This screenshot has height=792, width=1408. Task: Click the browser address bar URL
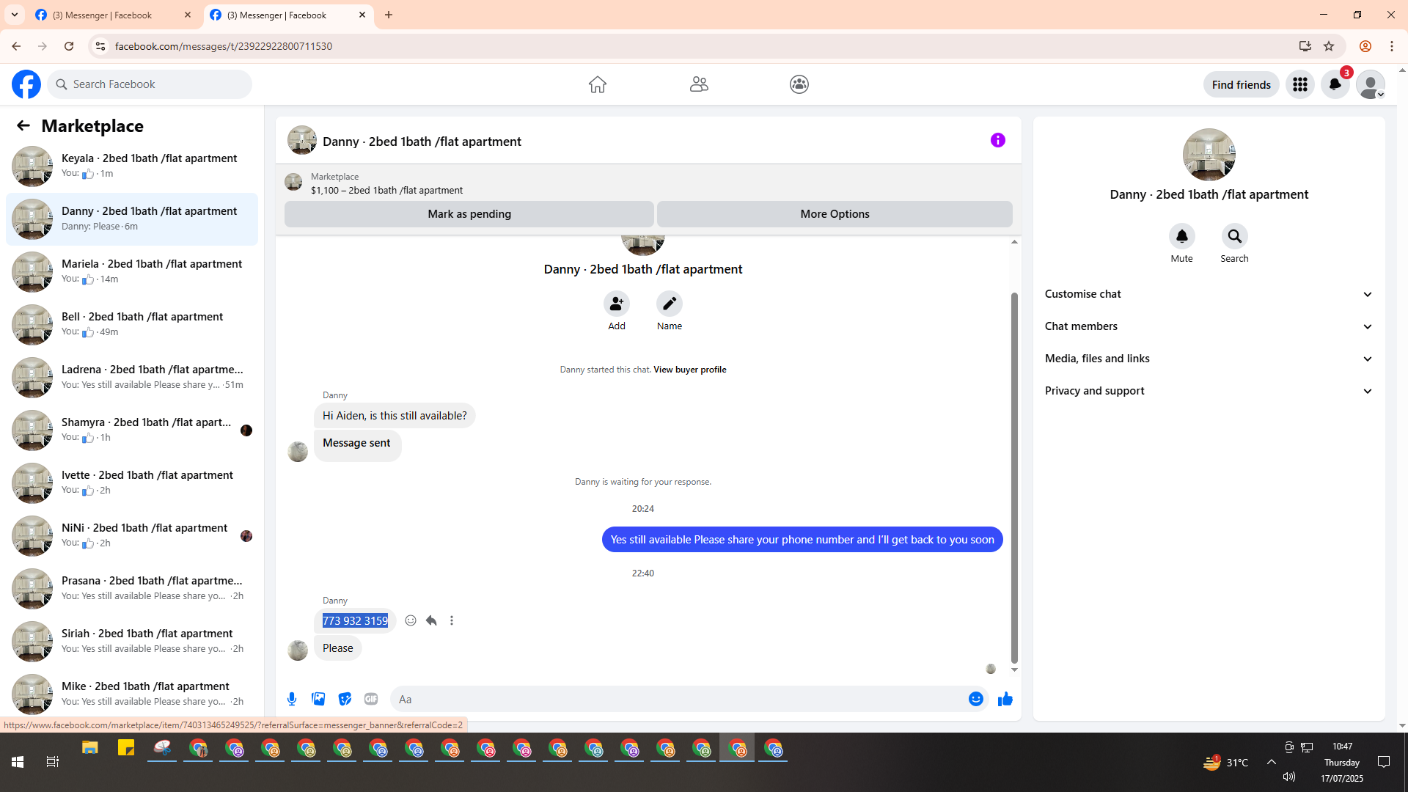[224, 46]
